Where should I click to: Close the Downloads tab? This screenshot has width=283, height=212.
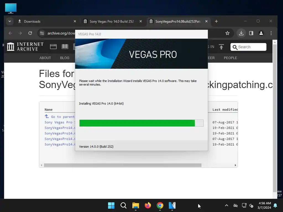(x=75, y=21)
